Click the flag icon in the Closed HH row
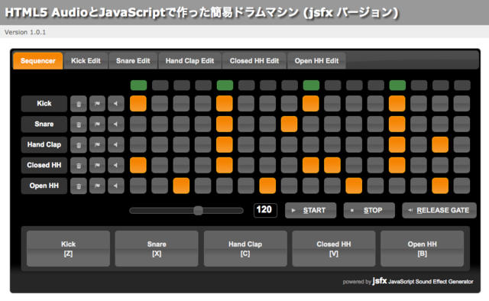The width and height of the screenshot is (489, 301). coord(97,165)
